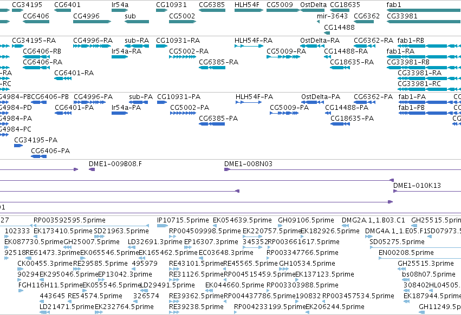The image size is (461, 315).
Task: Click the CG6385 gene label
Action: 212,5
